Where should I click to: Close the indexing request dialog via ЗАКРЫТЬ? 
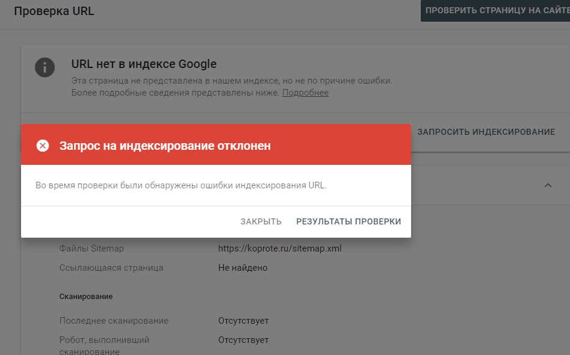tap(261, 221)
